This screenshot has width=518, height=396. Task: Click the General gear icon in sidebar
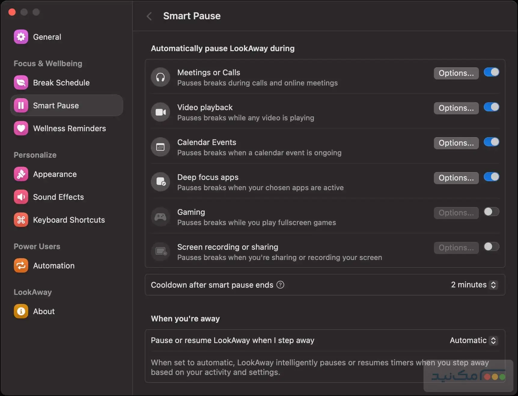[21, 37]
